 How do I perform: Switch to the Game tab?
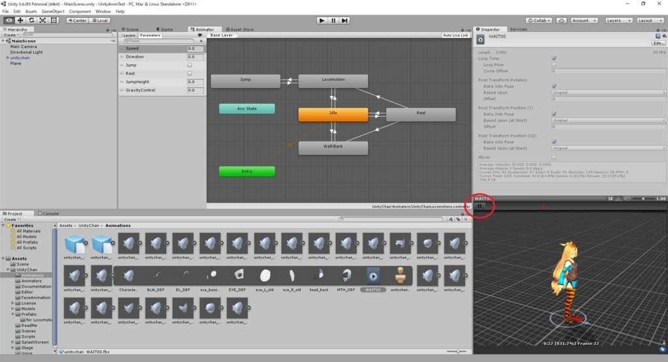click(x=164, y=29)
